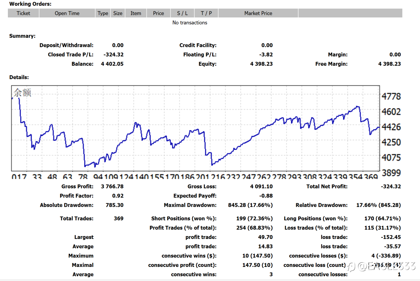Click the balance value 4 402.05
This screenshot has width=420, height=281.
pos(112,64)
